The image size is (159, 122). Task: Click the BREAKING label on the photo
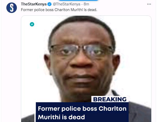tap(110, 99)
